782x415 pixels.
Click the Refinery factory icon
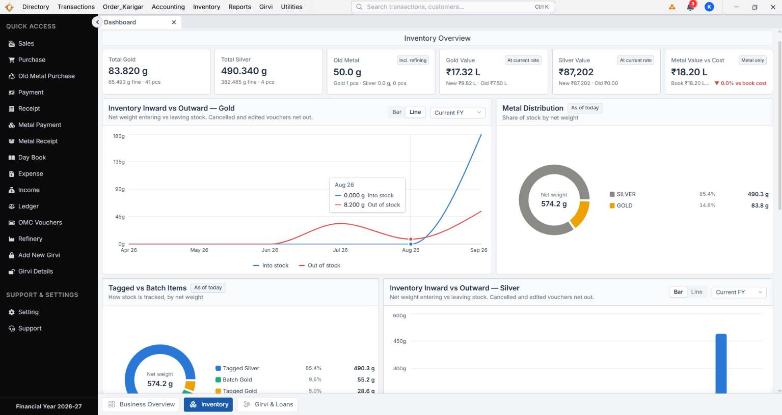(12, 239)
